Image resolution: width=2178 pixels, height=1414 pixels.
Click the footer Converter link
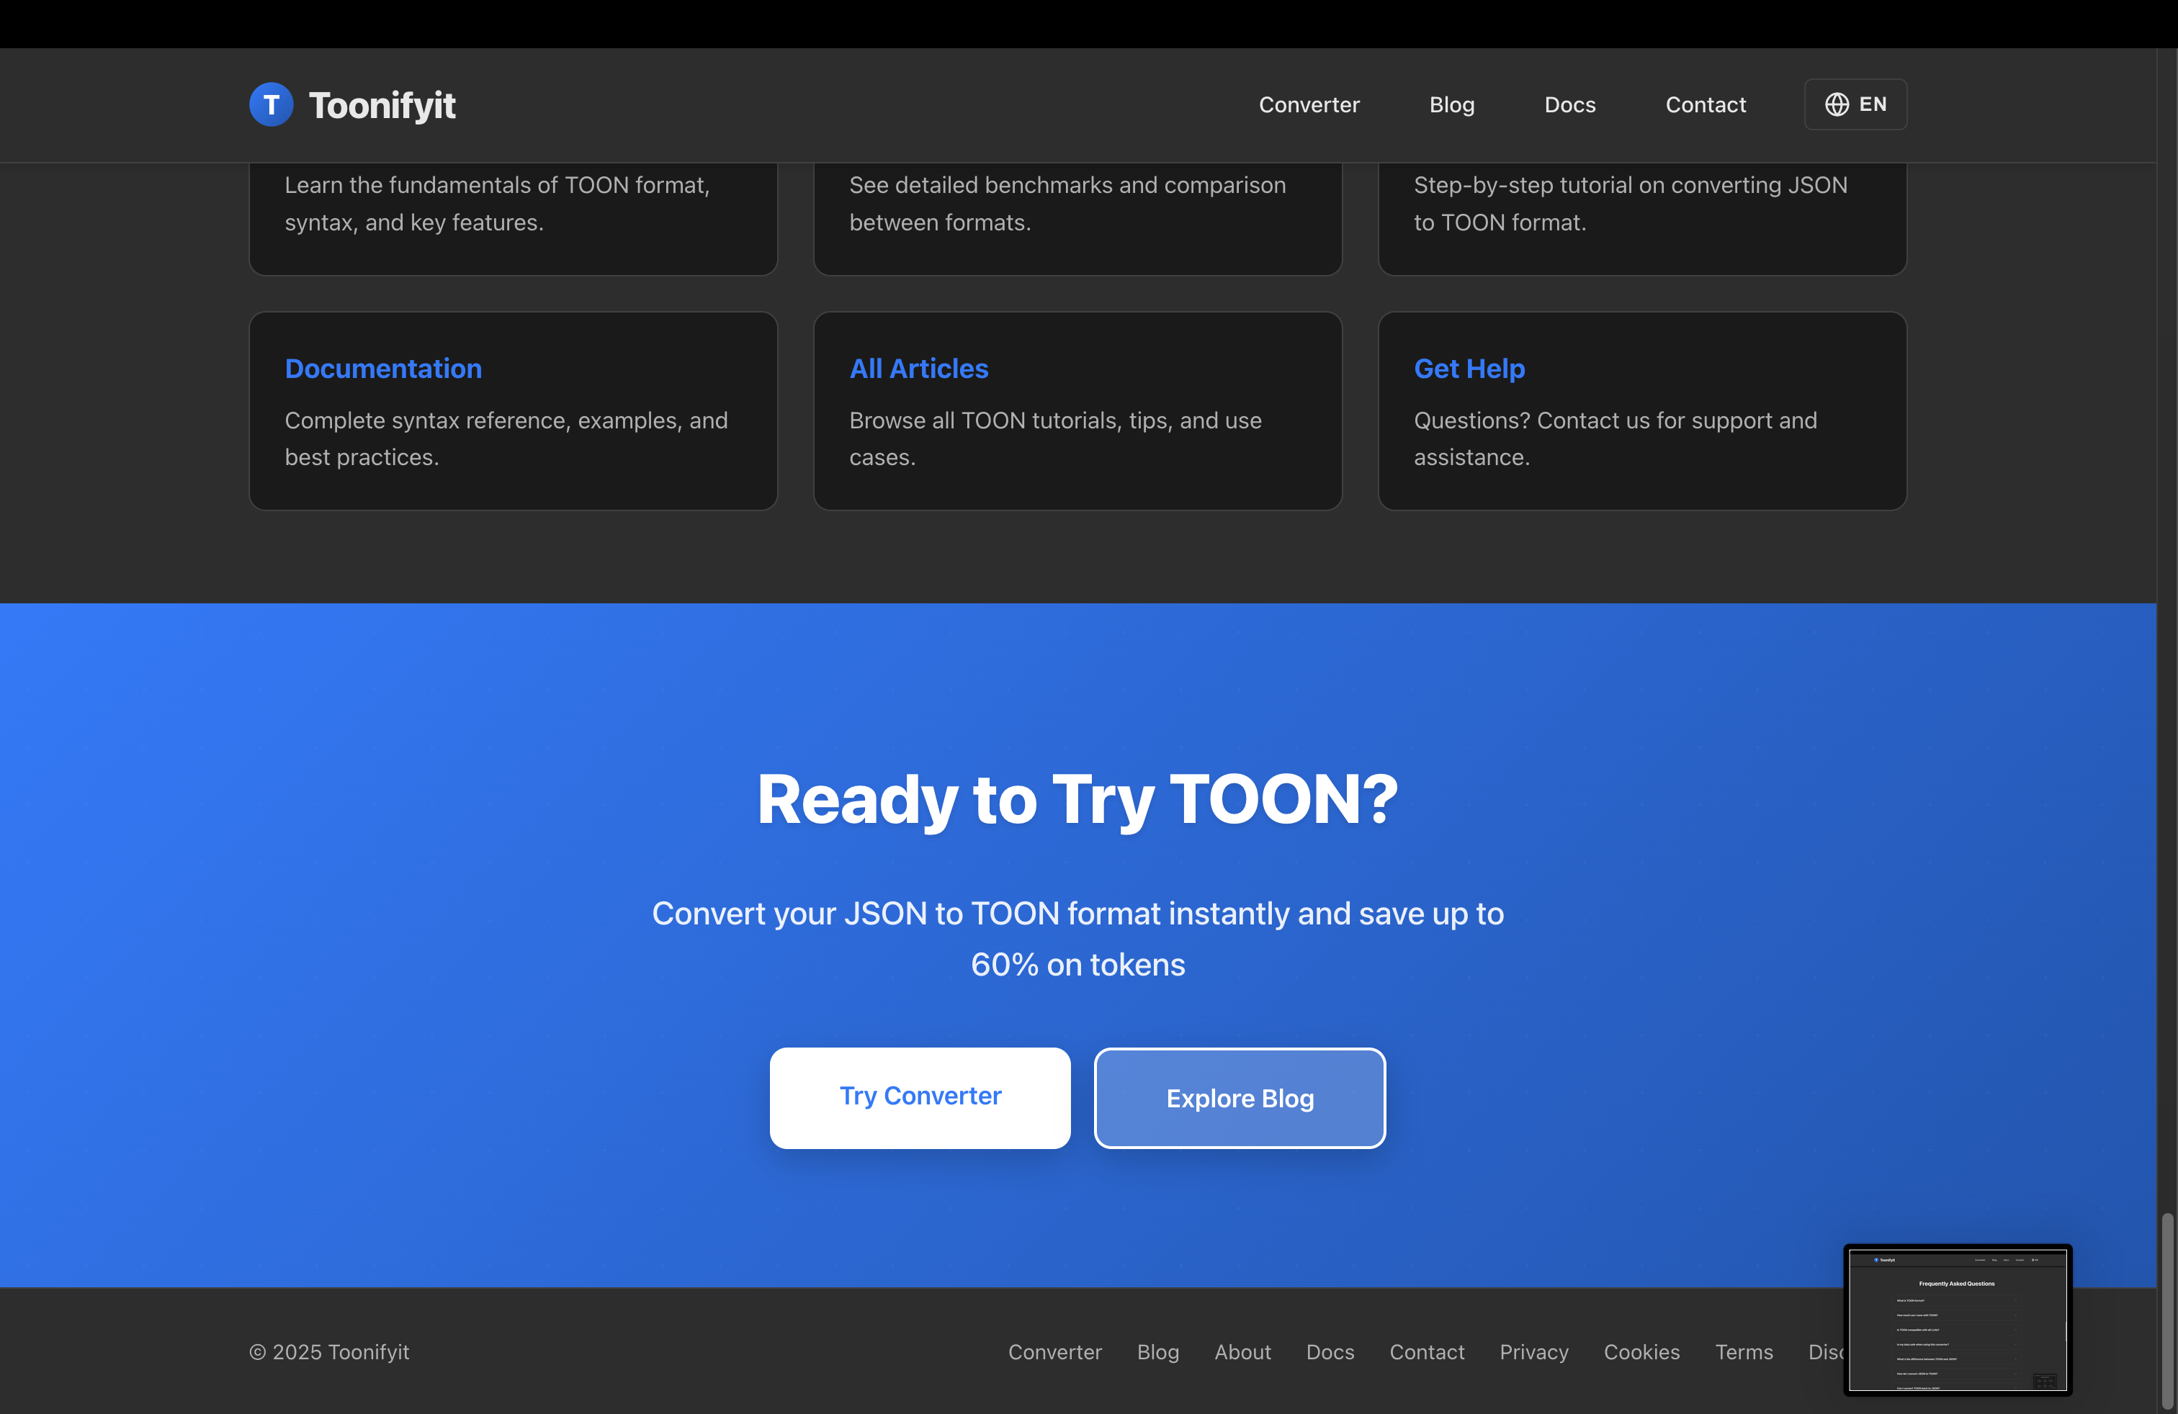(1054, 1352)
